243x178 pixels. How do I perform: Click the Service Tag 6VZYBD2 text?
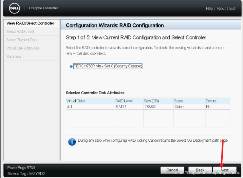click(26, 174)
